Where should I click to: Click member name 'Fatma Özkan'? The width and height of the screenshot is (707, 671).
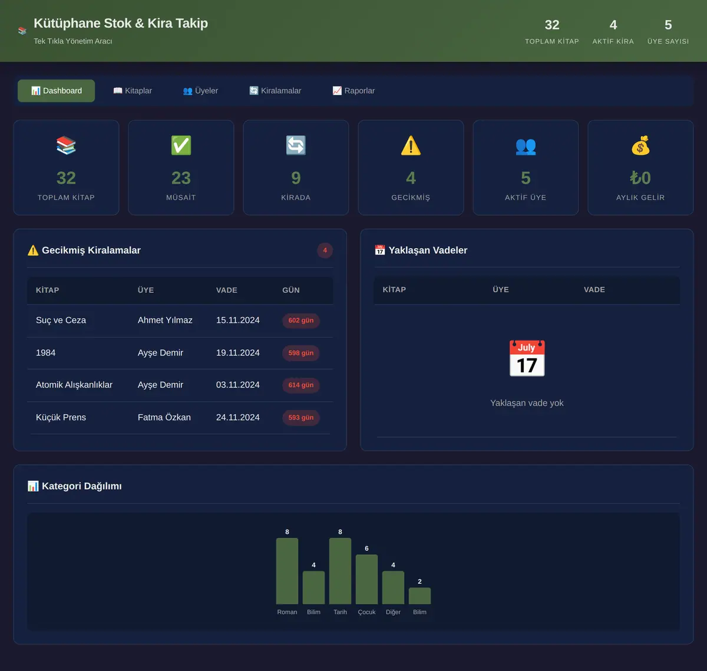164,417
